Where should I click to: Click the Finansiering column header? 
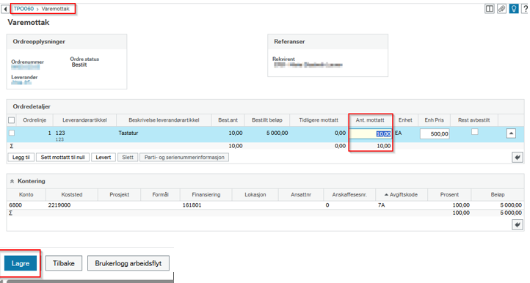click(206, 194)
